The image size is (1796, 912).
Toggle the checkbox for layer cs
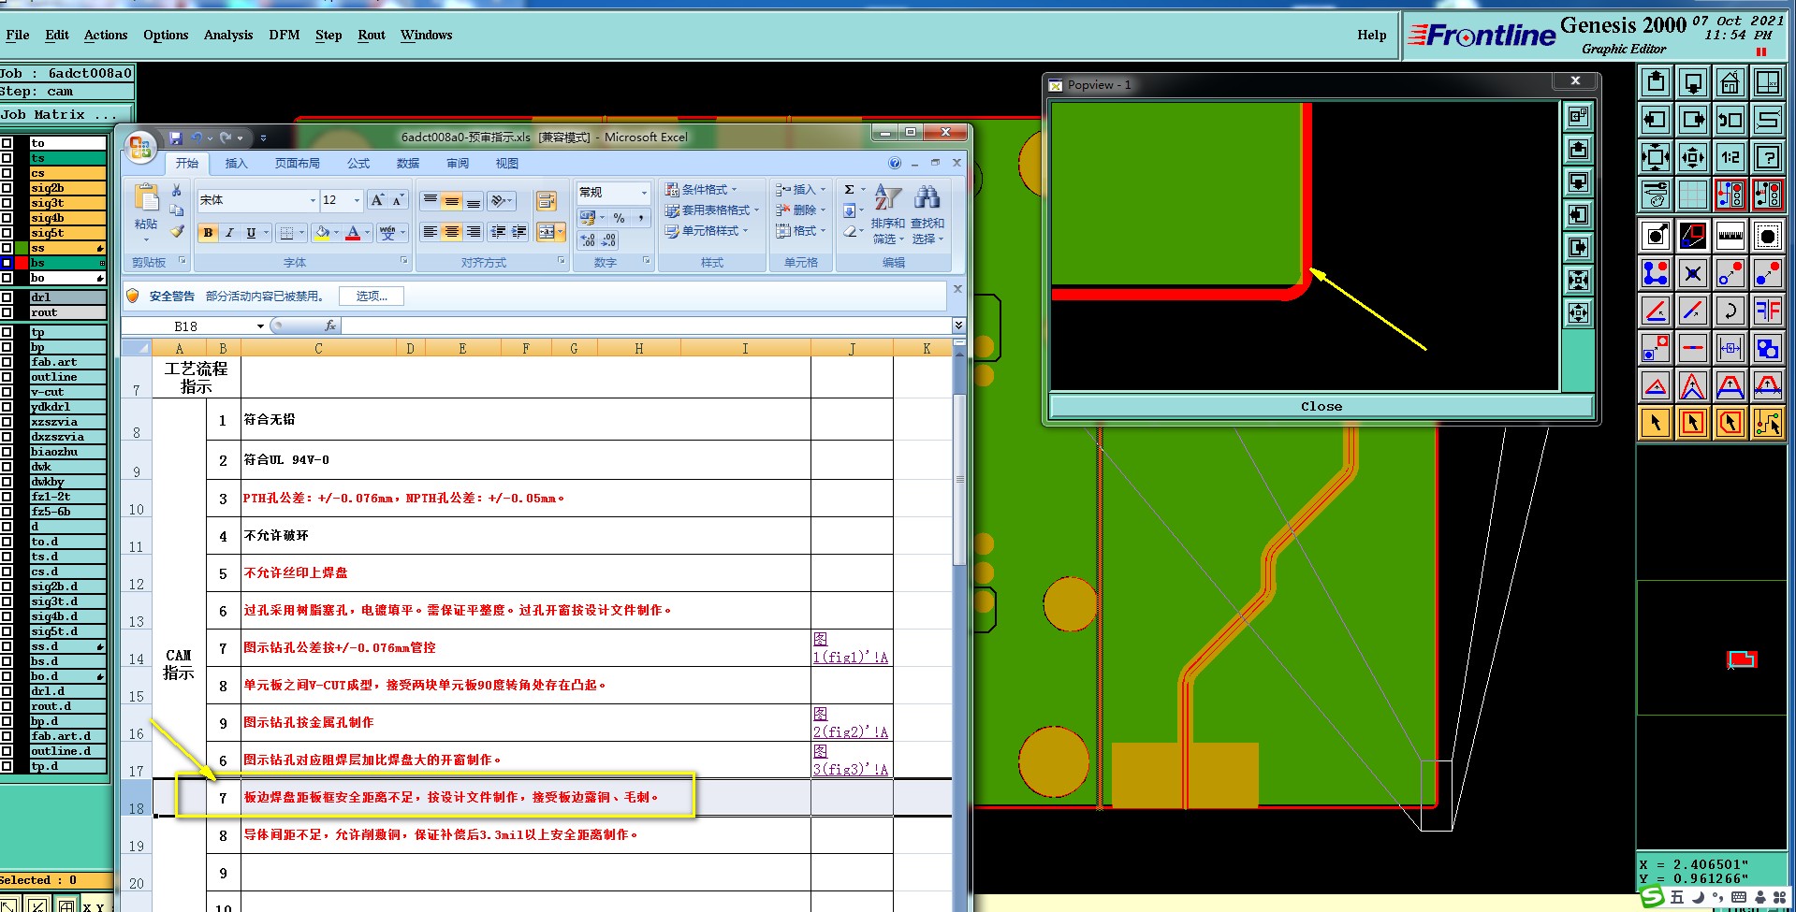pyautogui.click(x=7, y=173)
